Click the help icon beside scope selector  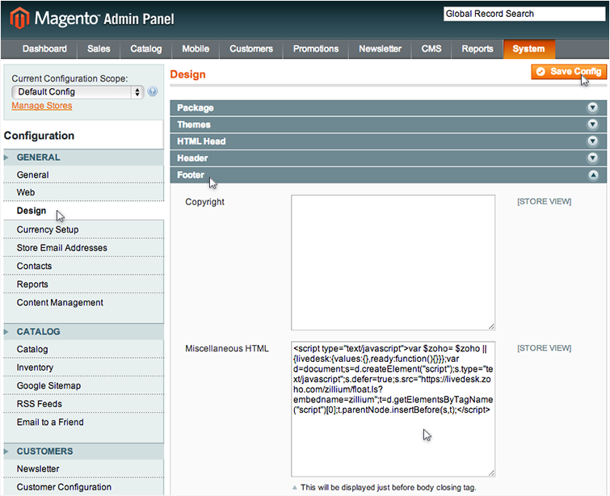click(x=153, y=92)
